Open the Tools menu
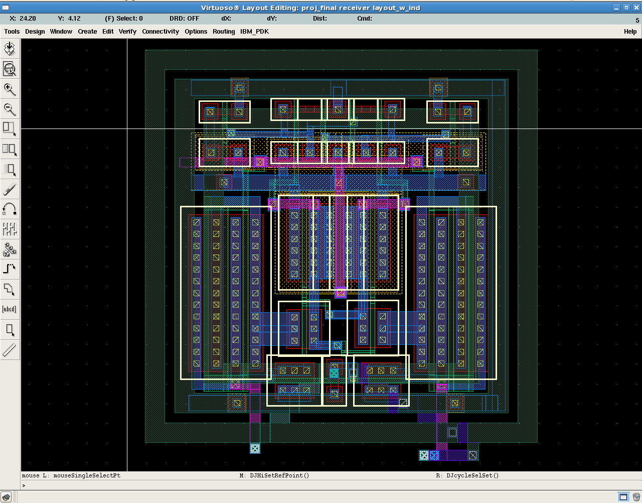The image size is (642, 503). pos(12,31)
